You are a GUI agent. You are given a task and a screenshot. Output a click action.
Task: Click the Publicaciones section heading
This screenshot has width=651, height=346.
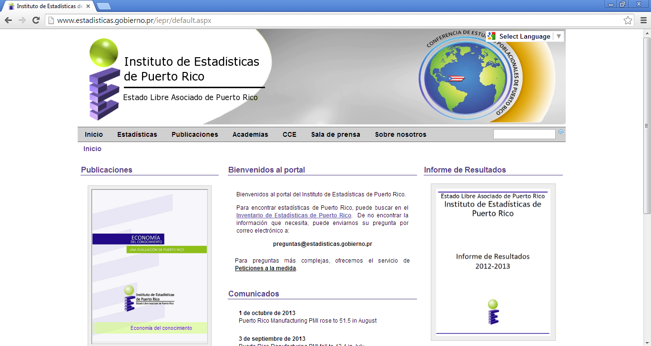coord(107,170)
